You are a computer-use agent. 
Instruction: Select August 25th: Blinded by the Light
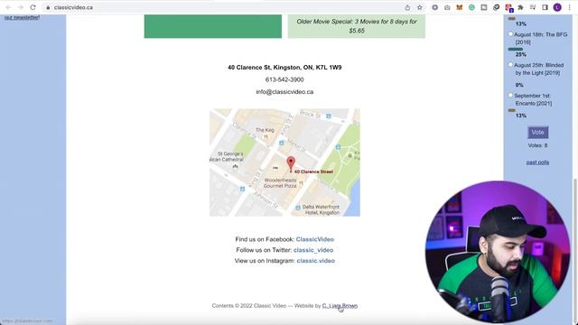(x=510, y=64)
